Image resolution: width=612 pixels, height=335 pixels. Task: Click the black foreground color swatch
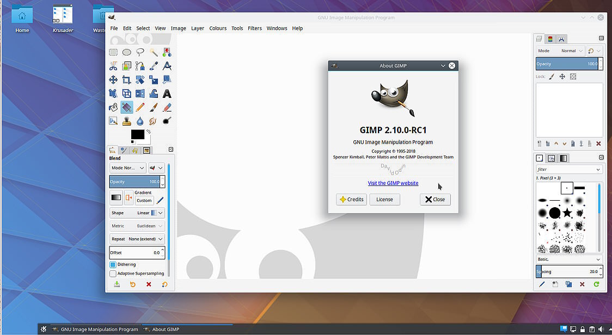click(137, 134)
